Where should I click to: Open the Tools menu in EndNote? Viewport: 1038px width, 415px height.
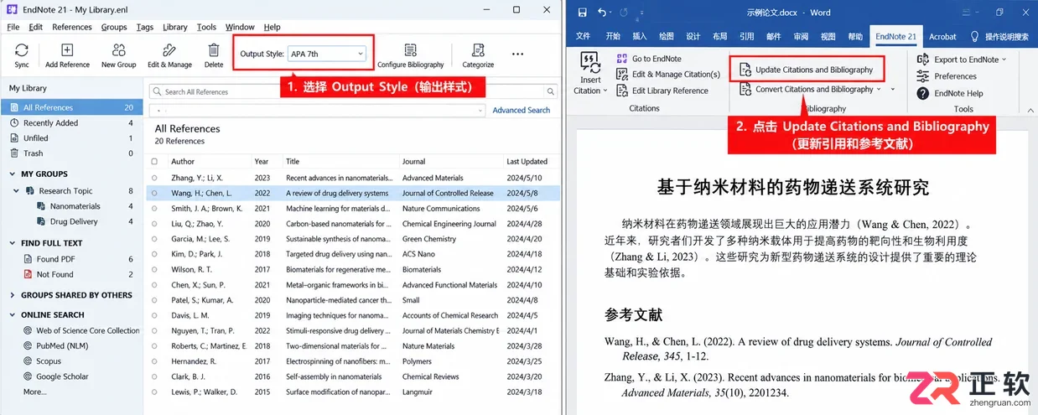tap(206, 27)
